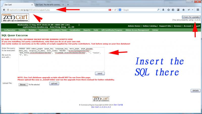Click the search magnifier icon
The width and height of the screenshot is (202, 114).
click(158, 10)
